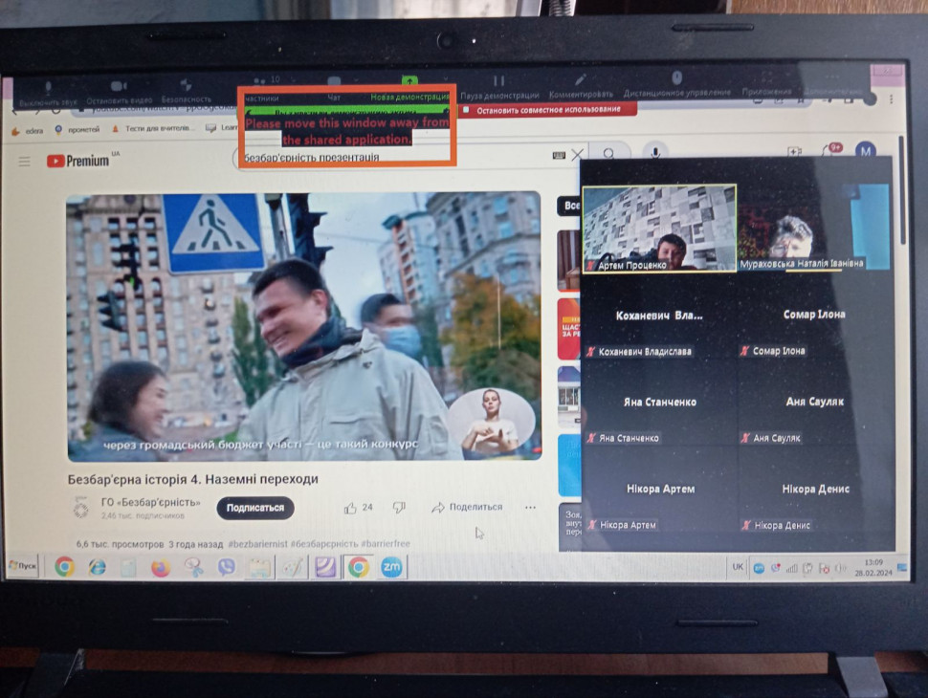This screenshot has width=928, height=698.
Task: Select the Все filter chip
Action: [x=569, y=206]
